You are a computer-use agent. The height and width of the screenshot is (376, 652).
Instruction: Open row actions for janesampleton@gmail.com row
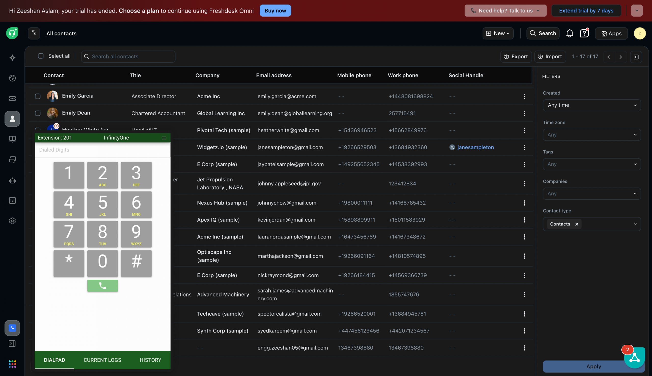(x=524, y=147)
